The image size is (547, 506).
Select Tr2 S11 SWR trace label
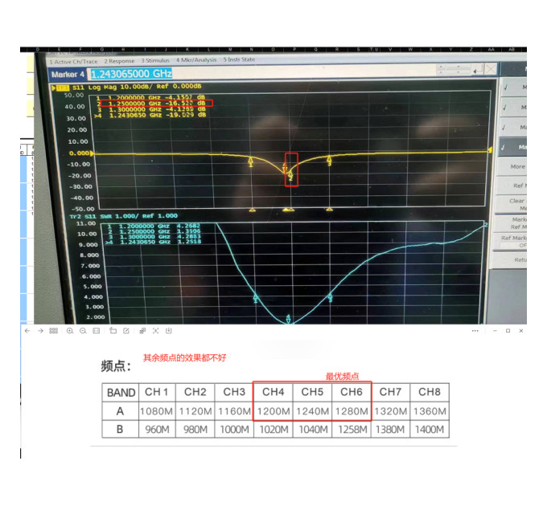pyautogui.click(x=124, y=216)
